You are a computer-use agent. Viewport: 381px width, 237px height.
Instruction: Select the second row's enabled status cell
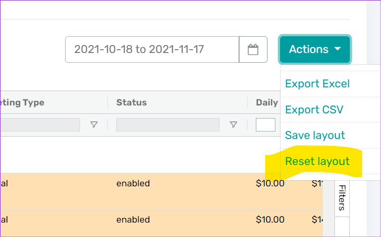[133, 219]
